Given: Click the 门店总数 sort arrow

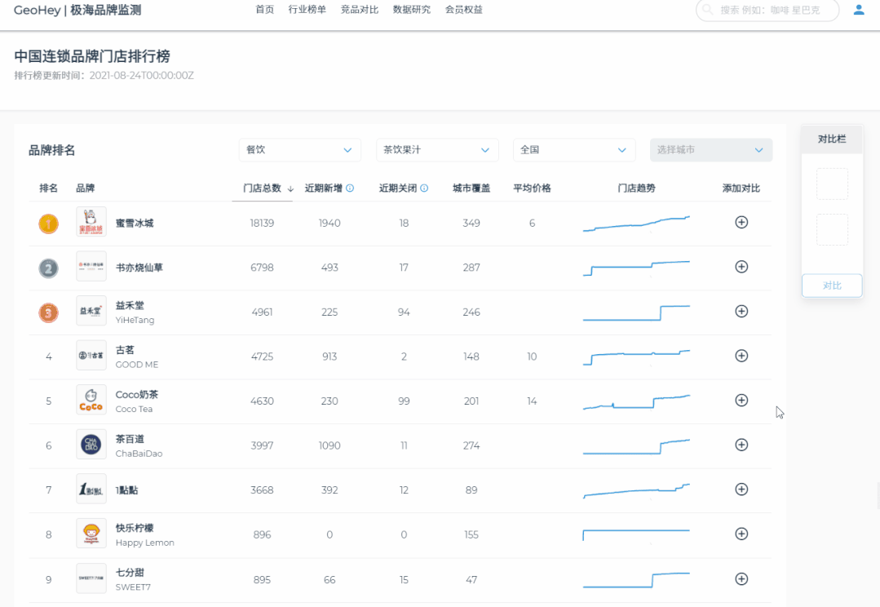Looking at the screenshot, I should tap(290, 188).
